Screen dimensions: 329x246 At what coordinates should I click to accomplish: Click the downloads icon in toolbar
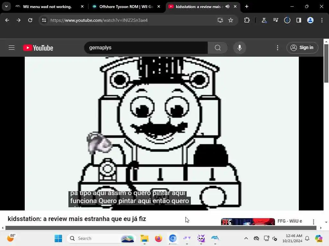click(287, 20)
